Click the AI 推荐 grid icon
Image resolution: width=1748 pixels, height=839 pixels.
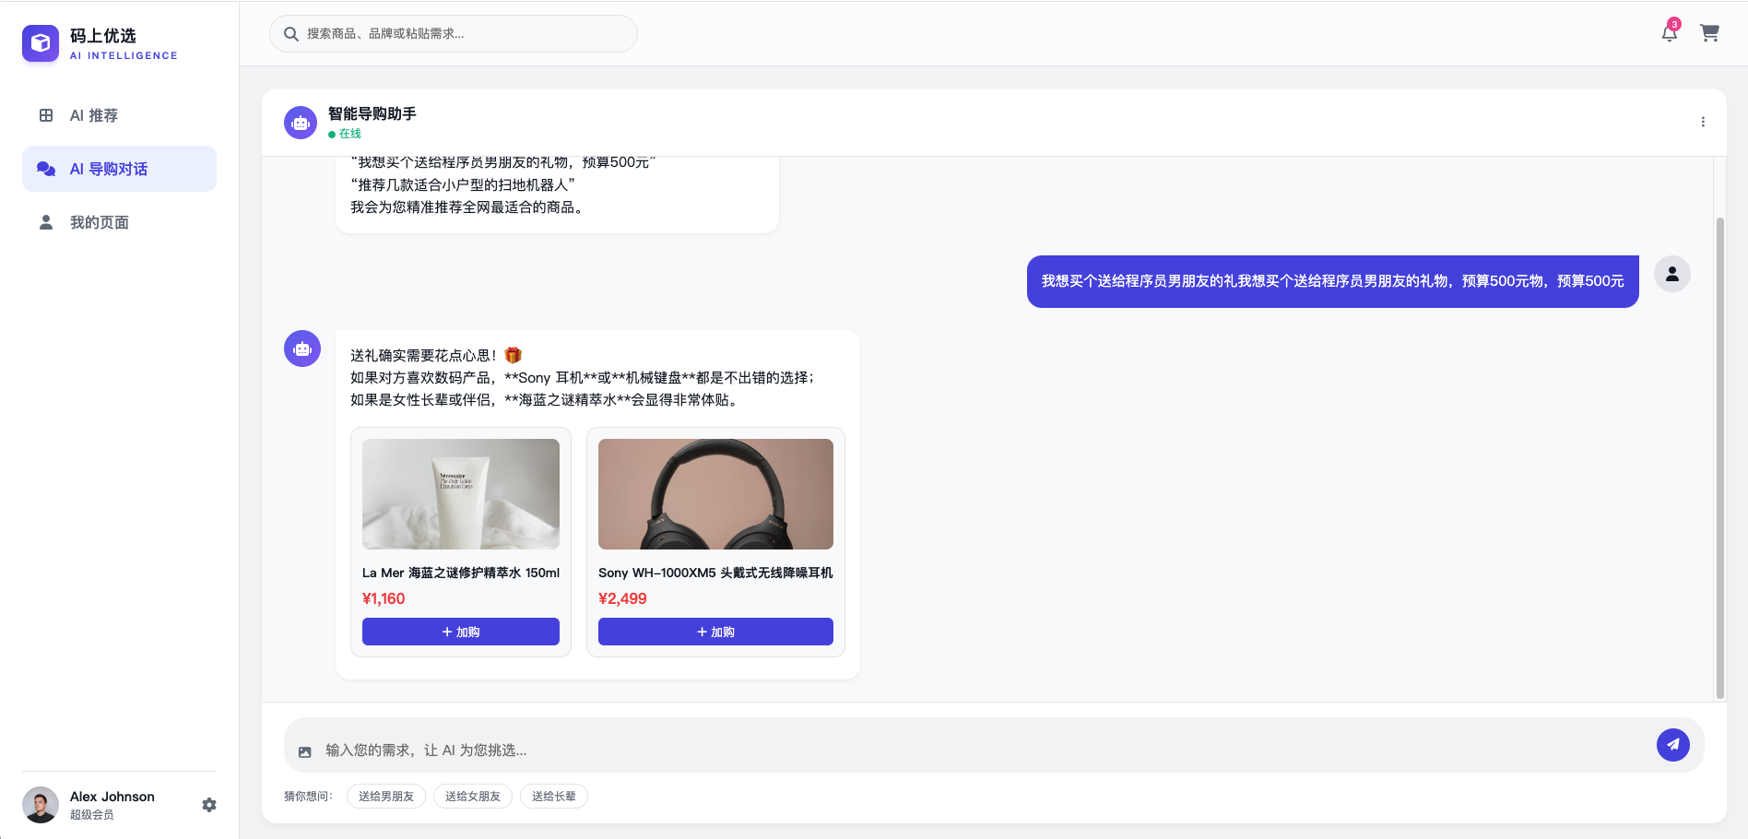[46, 115]
